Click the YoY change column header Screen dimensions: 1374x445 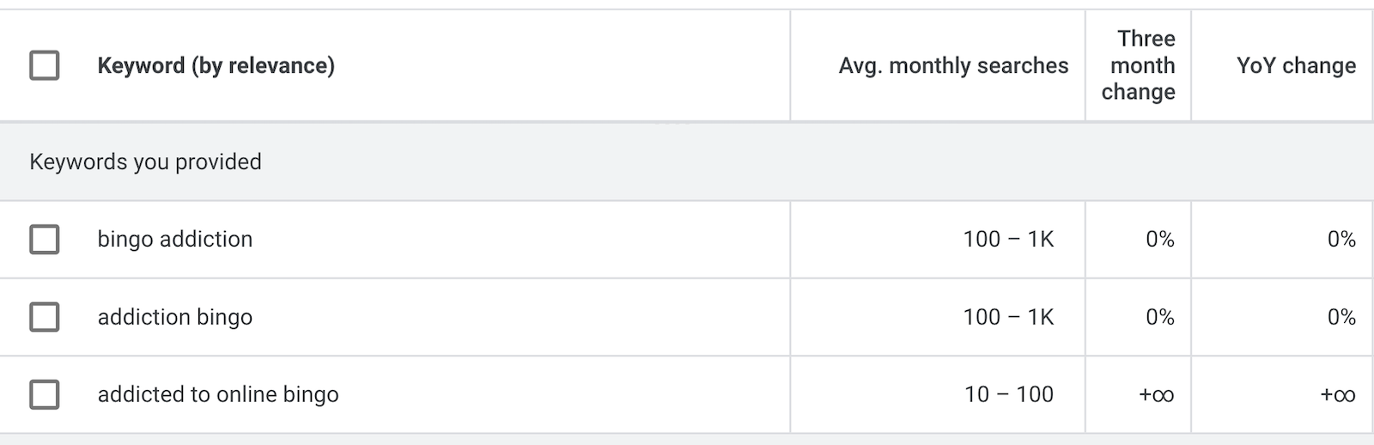tap(1296, 65)
